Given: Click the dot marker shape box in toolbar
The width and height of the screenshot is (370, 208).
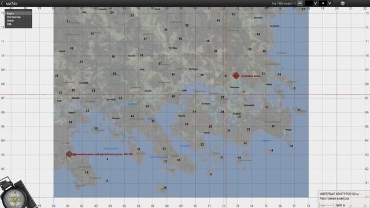Looking at the screenshot, I should [x=323, y=3].
